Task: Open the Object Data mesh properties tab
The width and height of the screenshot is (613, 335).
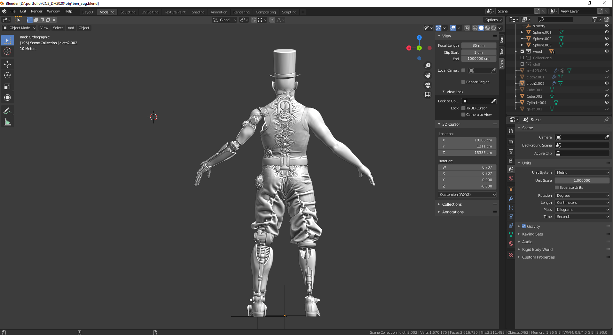Action: (x=511, y=235)
